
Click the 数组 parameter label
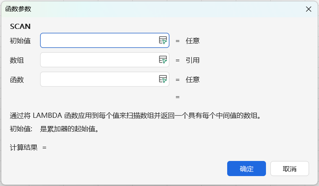point(17,60)
